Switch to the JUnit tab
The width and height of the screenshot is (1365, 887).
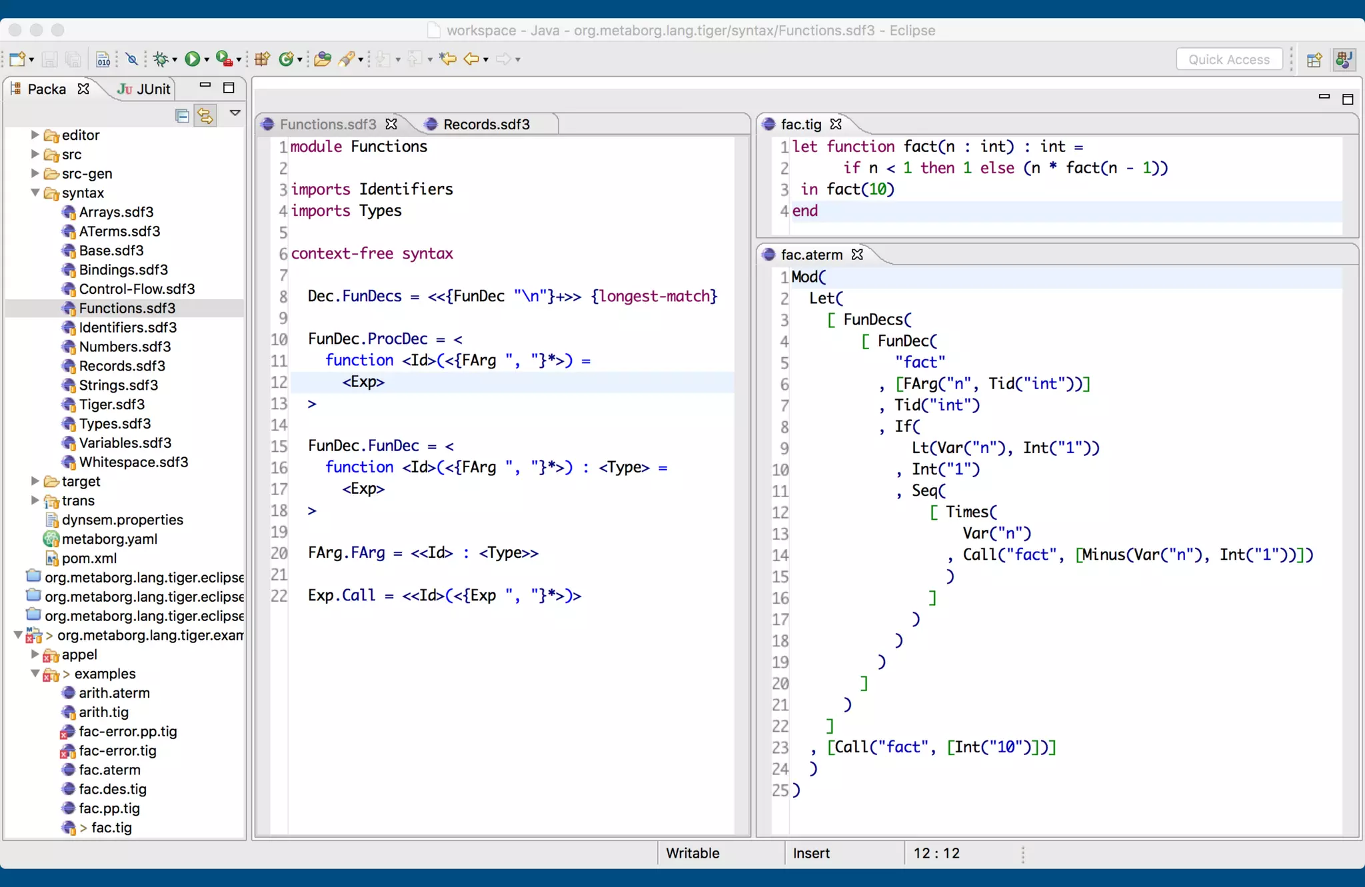[145, 89]
